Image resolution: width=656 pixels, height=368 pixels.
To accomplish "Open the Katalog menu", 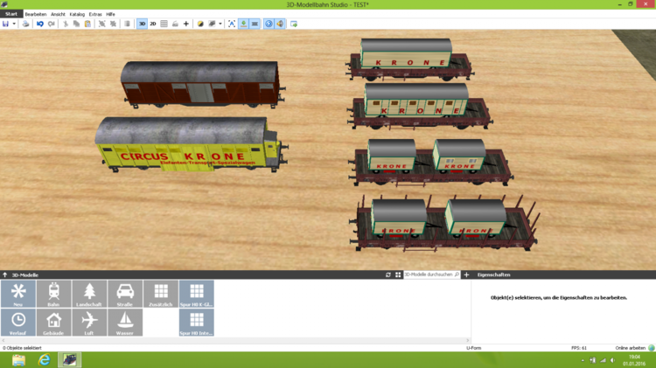I will 77,14.
